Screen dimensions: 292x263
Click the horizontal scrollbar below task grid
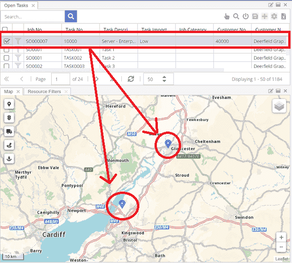tap(112, 70)
